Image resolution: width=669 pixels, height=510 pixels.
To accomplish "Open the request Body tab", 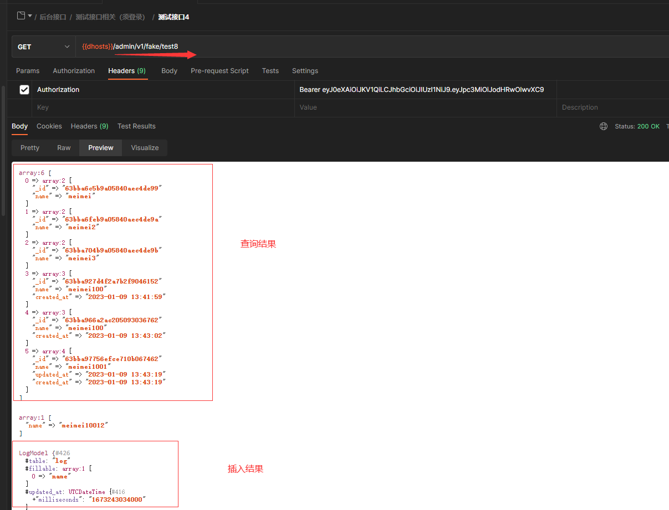I will (169, 71).
